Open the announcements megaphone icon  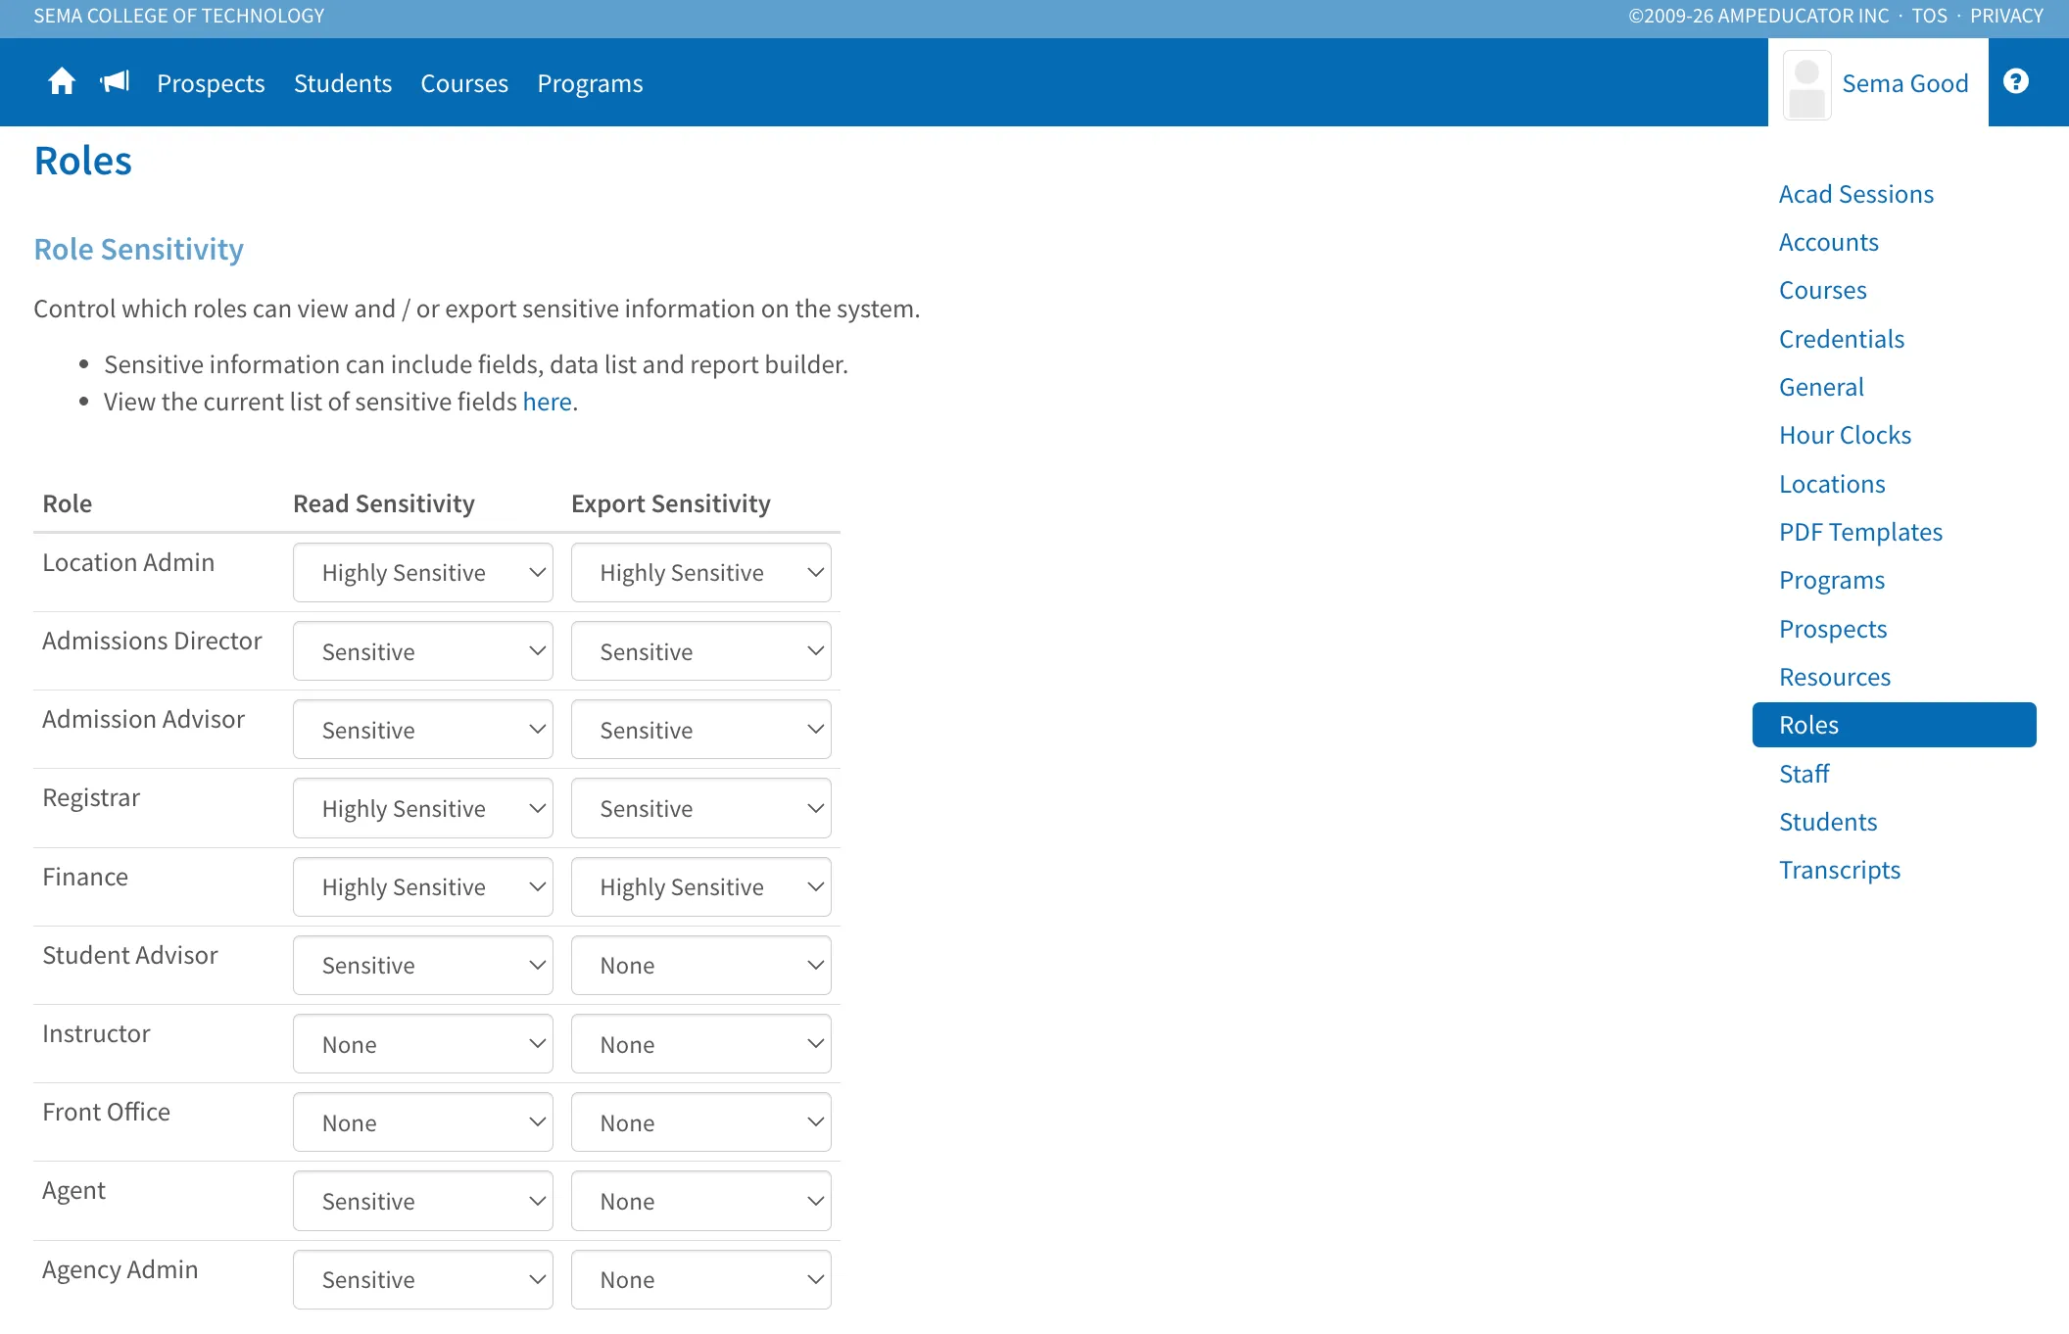[116, 81]
